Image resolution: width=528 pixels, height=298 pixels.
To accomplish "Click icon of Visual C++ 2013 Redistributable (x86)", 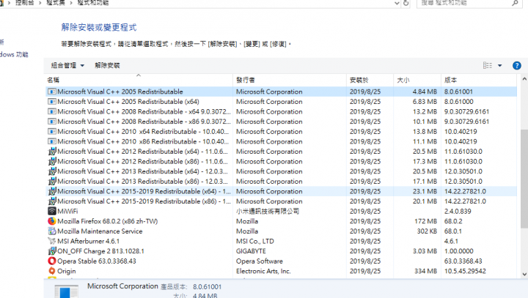I will 52,182.
